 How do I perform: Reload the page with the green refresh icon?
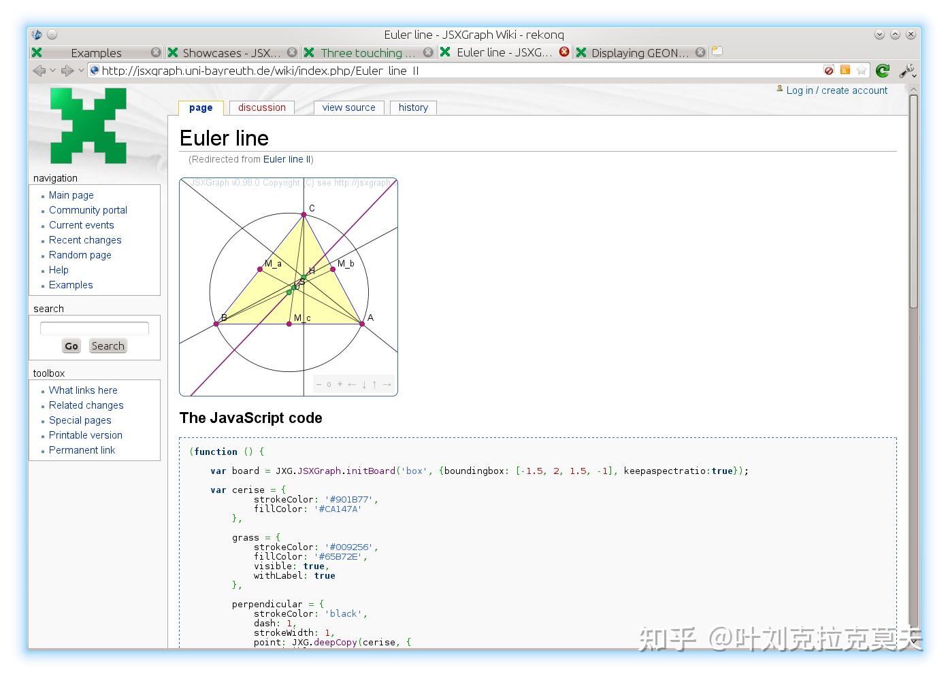click(x=882, y=70)
